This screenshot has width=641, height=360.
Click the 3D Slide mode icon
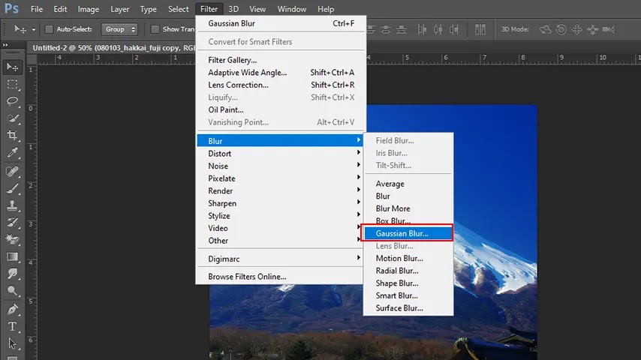(592, 29)
